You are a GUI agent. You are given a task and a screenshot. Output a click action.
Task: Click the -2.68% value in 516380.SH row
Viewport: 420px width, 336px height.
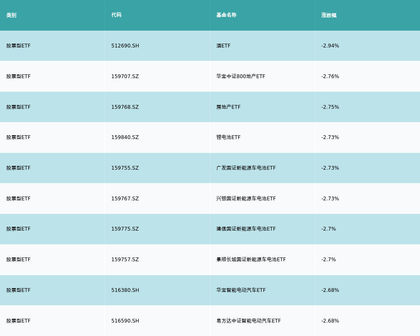coord(330,290)
